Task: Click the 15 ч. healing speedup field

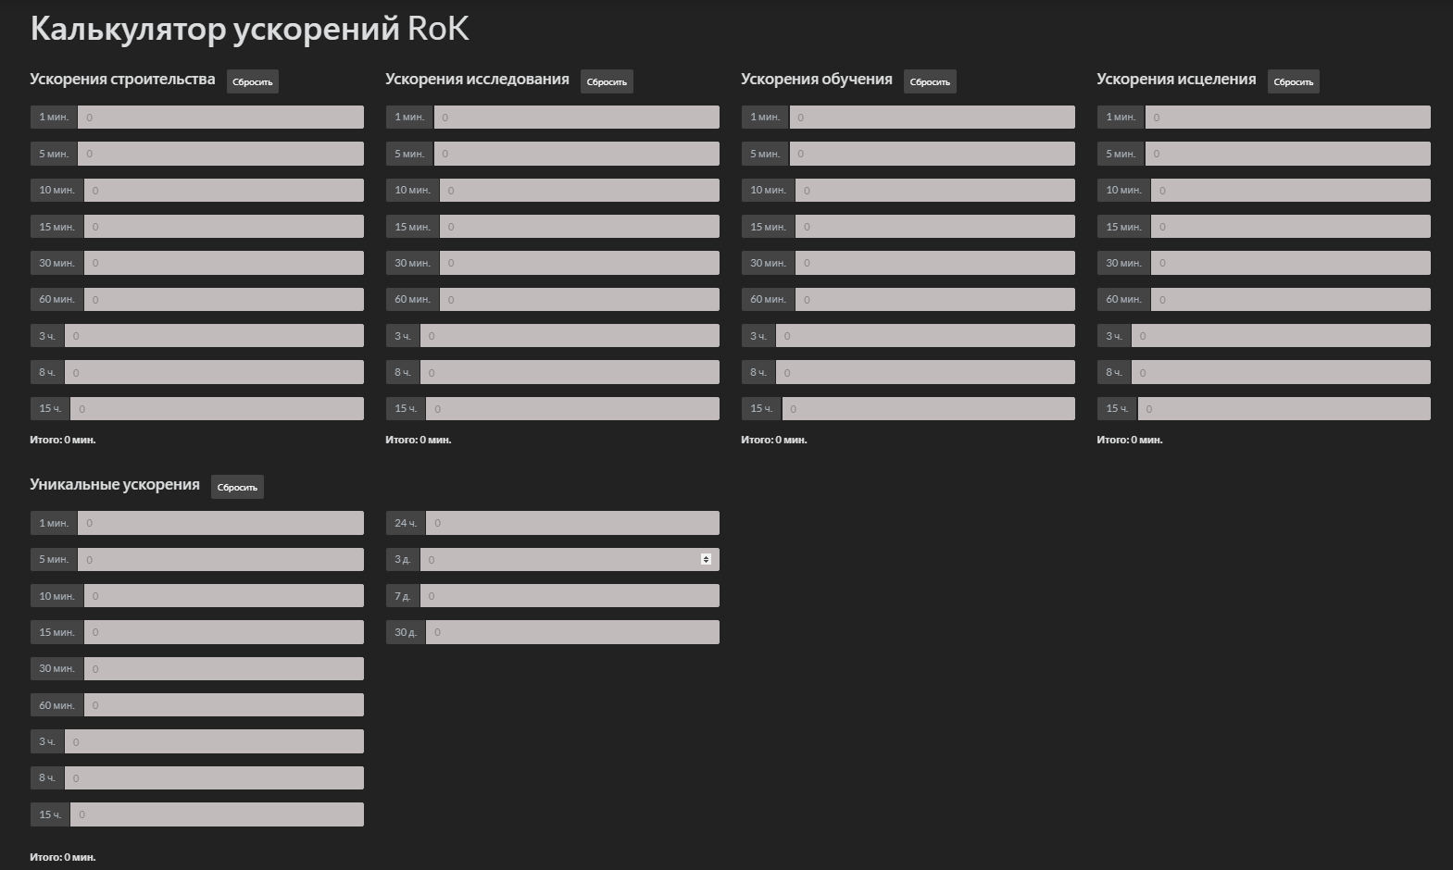Action: 1284,408
